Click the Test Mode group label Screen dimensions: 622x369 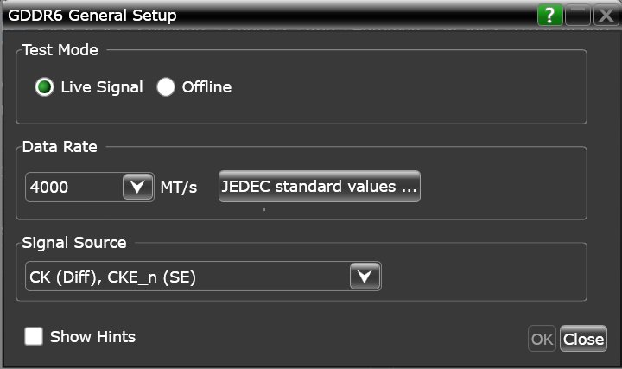click(60, 50)
